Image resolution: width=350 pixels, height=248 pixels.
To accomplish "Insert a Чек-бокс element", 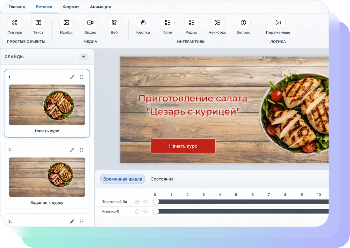I will [x=217, y=22].
